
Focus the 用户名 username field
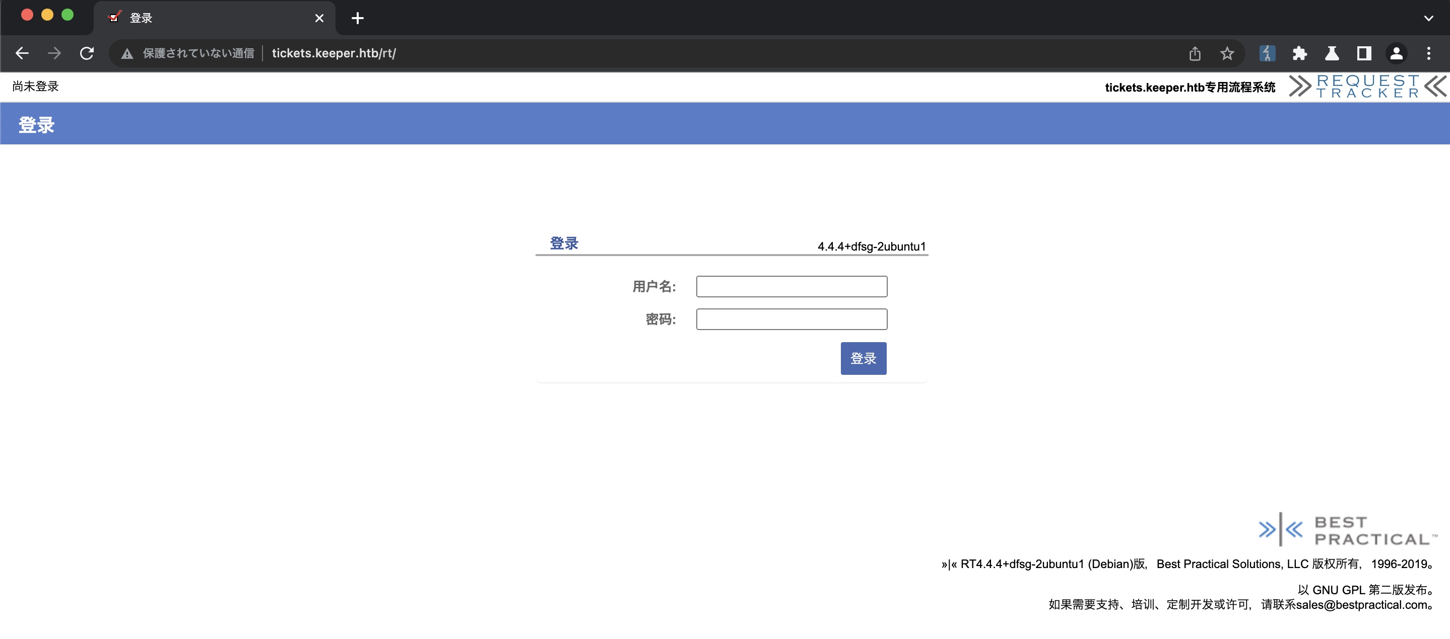pos(792,287)
